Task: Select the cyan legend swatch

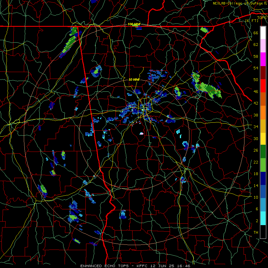Action: tap(263, 218)
